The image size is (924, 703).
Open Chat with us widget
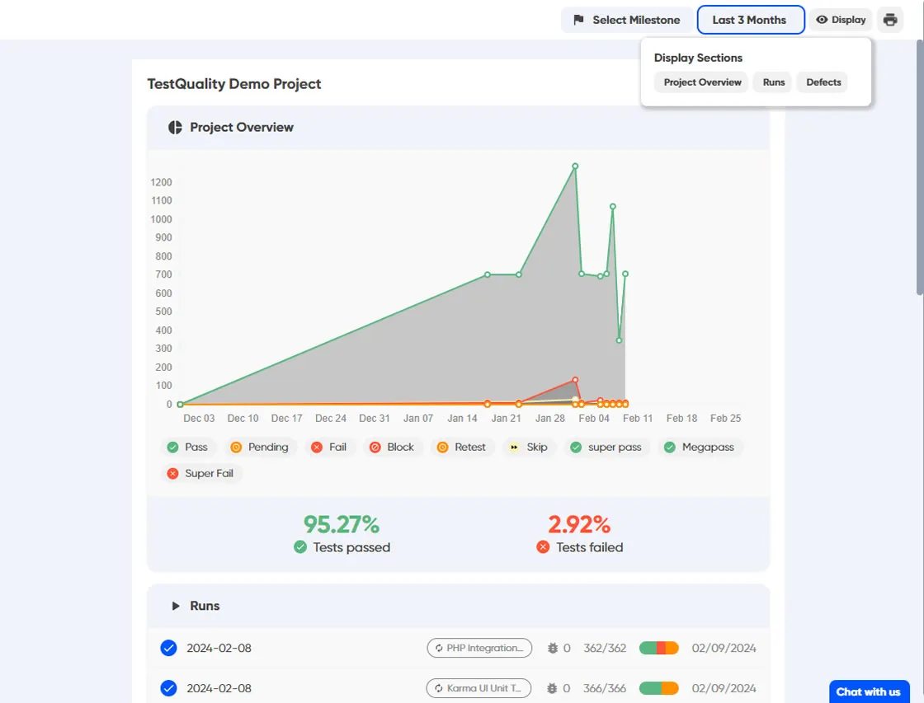point(869,691)
